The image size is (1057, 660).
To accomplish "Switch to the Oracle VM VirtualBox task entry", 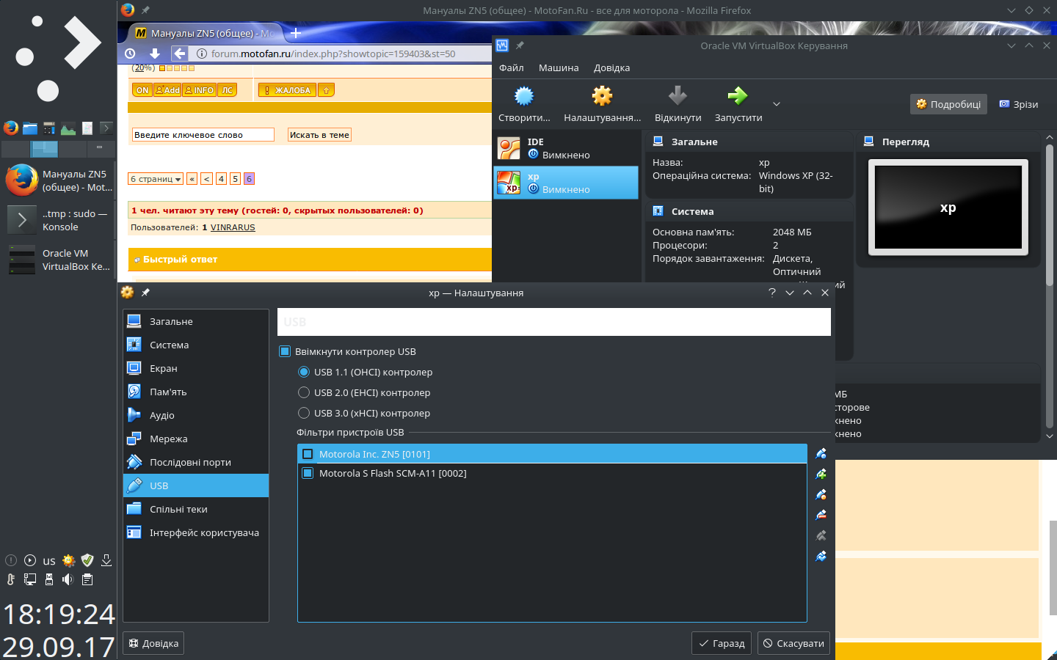I will pos(59,260).
